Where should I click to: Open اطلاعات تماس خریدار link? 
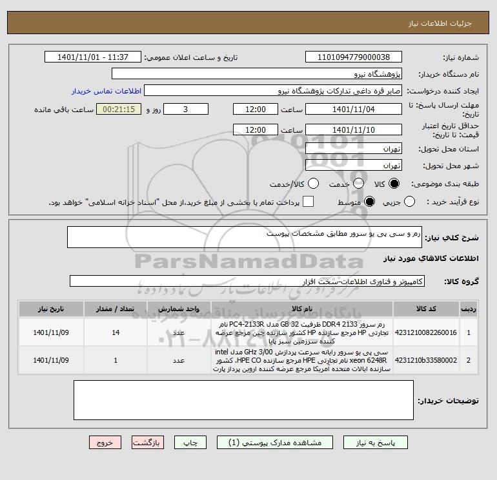pyautogui.click(x=107, y=91)
